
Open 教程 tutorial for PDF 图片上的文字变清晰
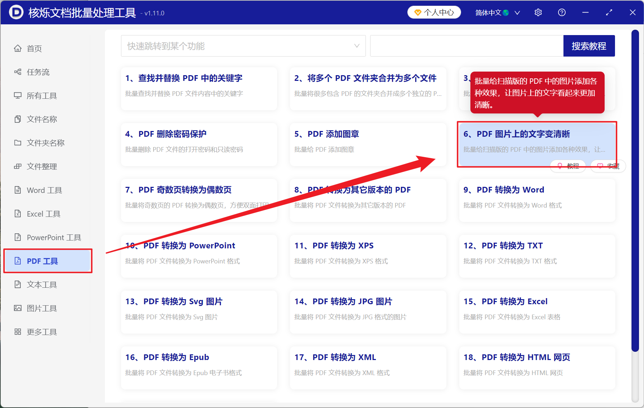(x=568, y=166)
